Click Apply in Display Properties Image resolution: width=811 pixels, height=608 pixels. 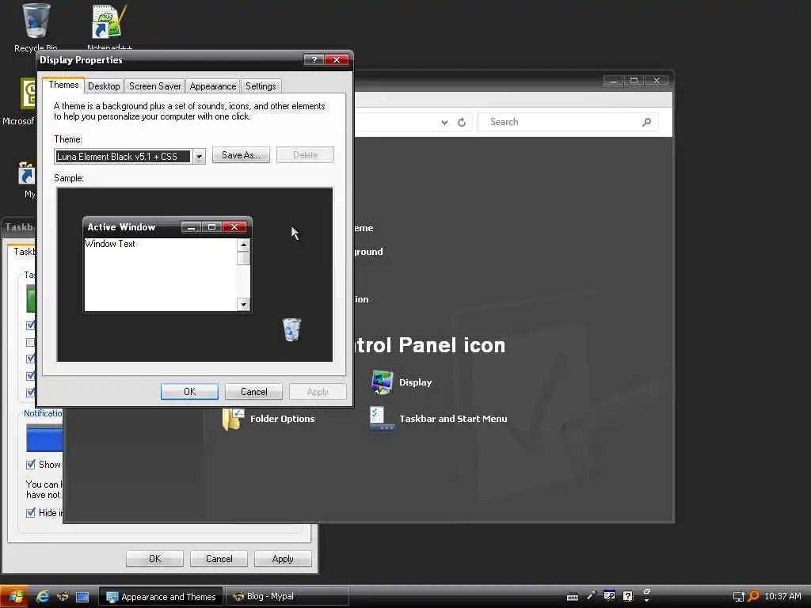[x=318, y=392]
